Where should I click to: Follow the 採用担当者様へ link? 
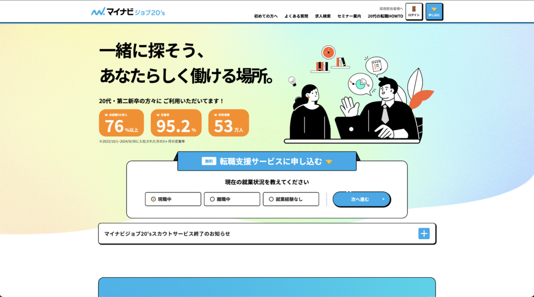pos(391,9)
